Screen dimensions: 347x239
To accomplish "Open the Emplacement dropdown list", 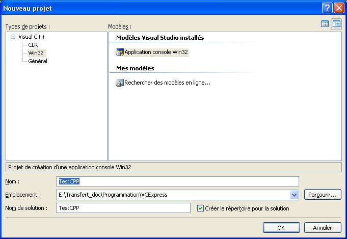I will pos(293,195).
